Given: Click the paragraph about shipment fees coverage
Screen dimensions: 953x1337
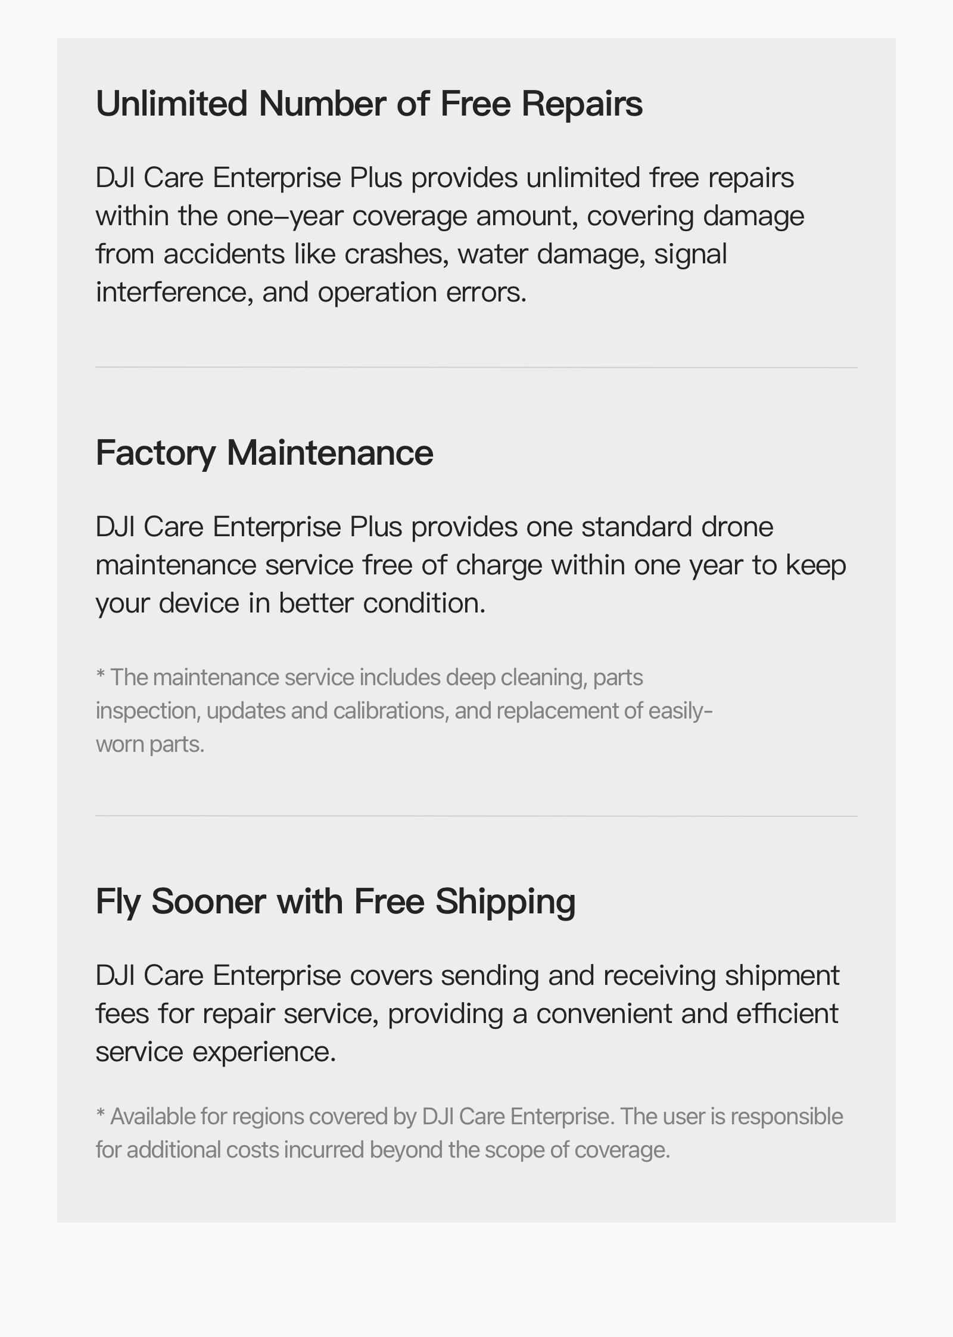Looking at the screenshot, I should [468, 1013].
